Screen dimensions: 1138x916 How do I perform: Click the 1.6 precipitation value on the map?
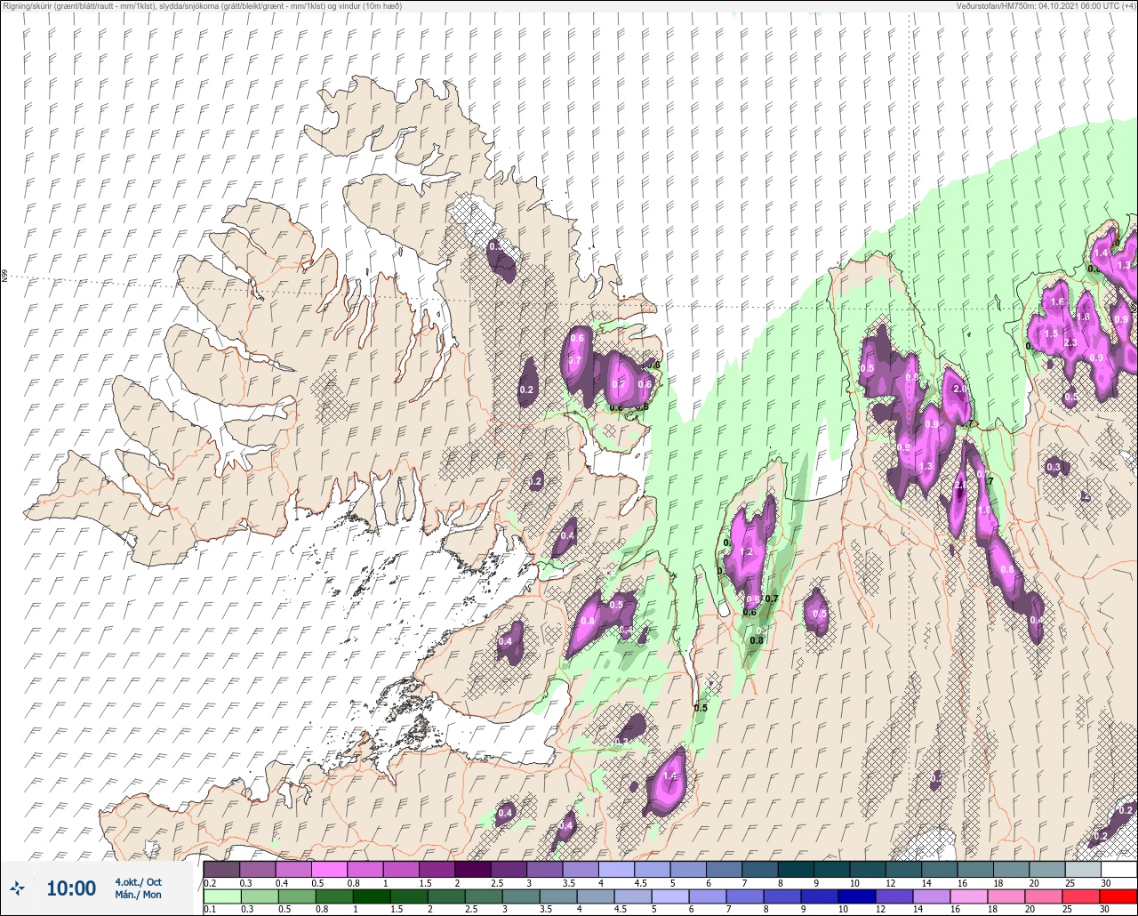(x=1057, y=302)
